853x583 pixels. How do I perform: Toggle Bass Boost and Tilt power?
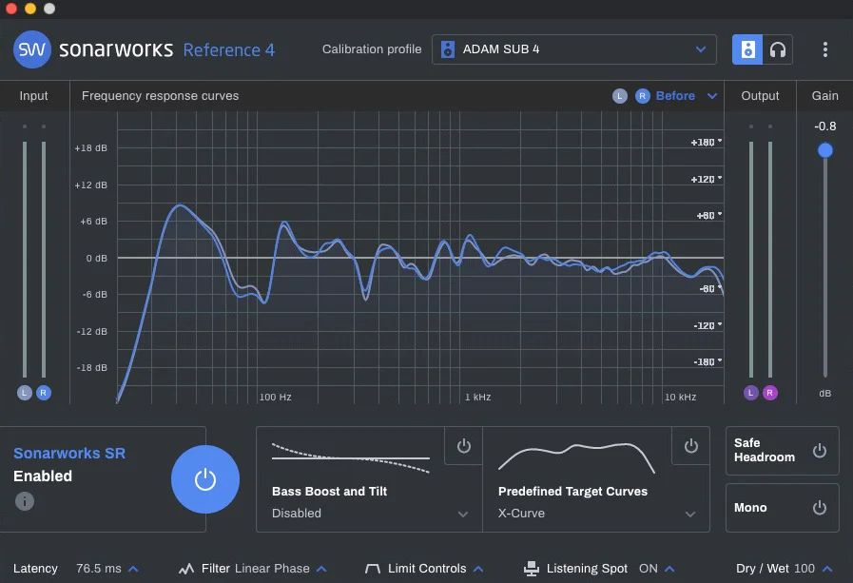[463, 446]
